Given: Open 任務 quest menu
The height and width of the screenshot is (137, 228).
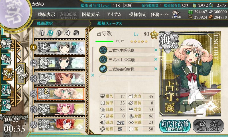Looking at the screenshot, I should (x=160, y=14).
